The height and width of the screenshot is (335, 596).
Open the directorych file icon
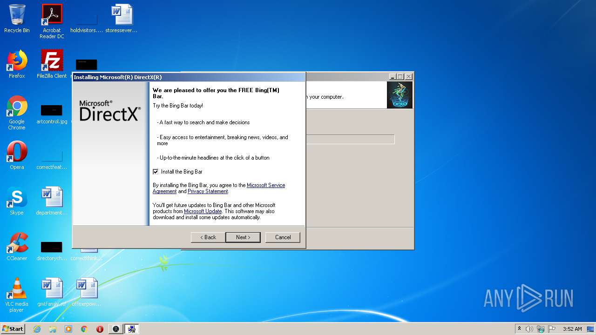coord(52,250)
